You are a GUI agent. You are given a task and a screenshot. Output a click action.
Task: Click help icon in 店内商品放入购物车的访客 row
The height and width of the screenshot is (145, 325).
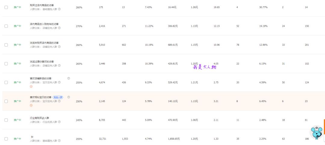point(59,28)
